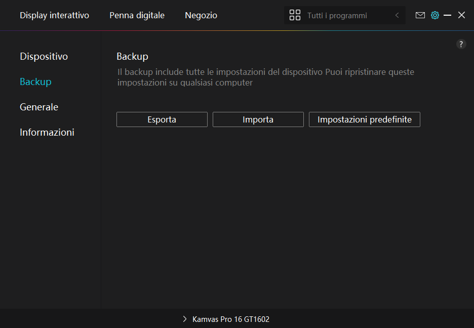The width and height of the screenshot is (474, 328).
Task: Click the four-squares programs grid icon
Action: tap(295, 15)
